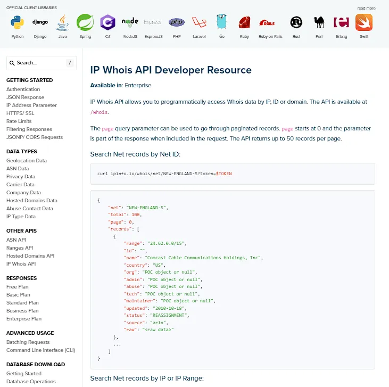Click Search Net records by IP heading
Viewport: 389px width, 387px height.
pyautogui.click(x=147, y=378)
